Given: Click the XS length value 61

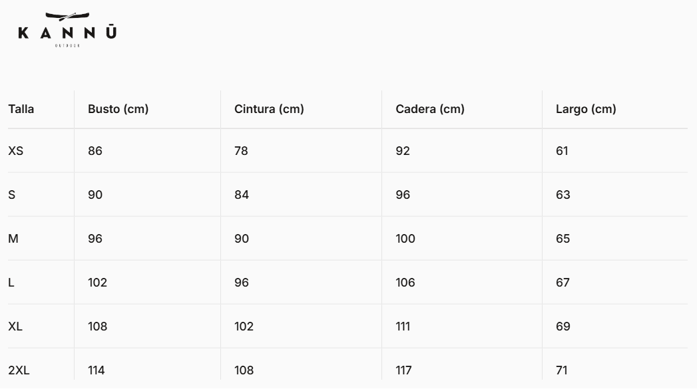Looking at the screenshot, I should [562, 151].
